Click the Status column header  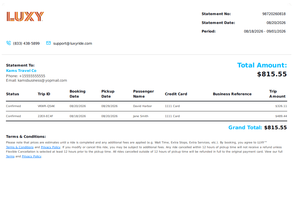pos(12,94)
